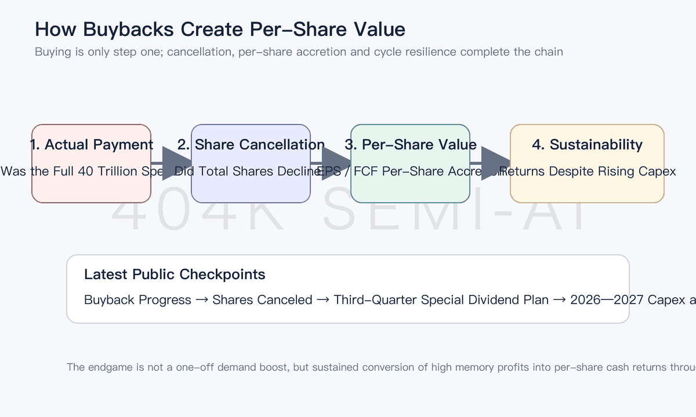Click 'EPS / FCF Per-Share Accretion' caption
The height and width of the screenshot is (417, 696).
(408, 171)
